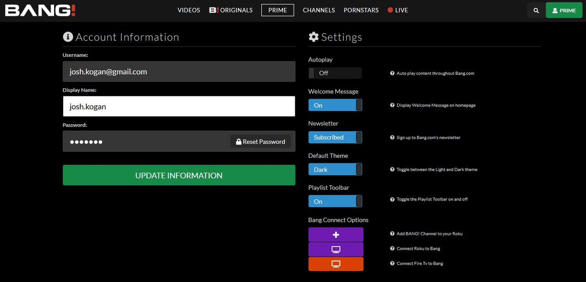The height and width of the screenshot is (282, 586).
Task: Open the B! ORIGINALS menu item
Action: (231, 10)
